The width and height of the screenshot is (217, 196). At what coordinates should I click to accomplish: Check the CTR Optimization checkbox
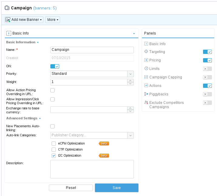pos(54,150)
